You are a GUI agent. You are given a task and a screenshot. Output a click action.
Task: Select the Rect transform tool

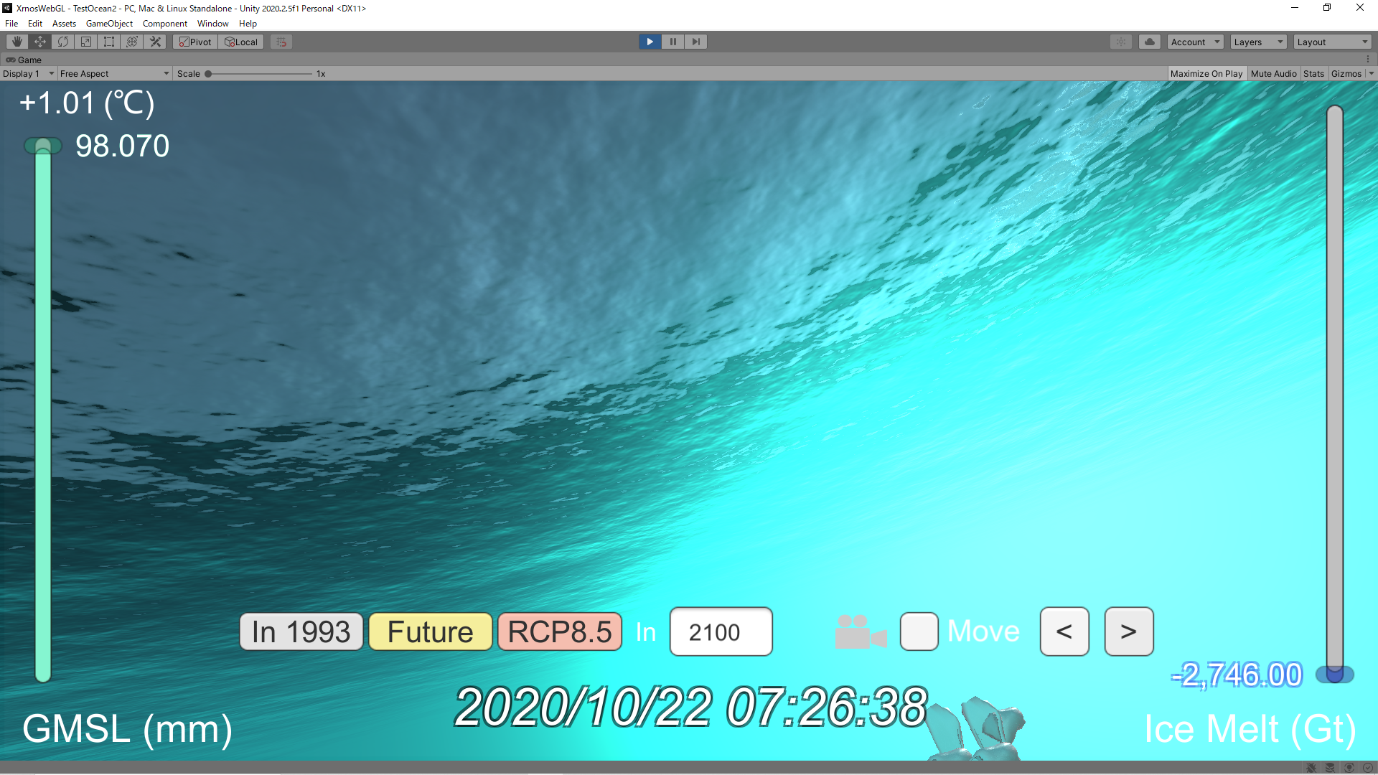109,42
